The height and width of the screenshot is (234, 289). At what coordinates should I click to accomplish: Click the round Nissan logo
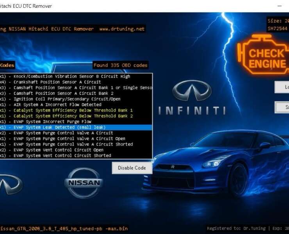[84, 183]
